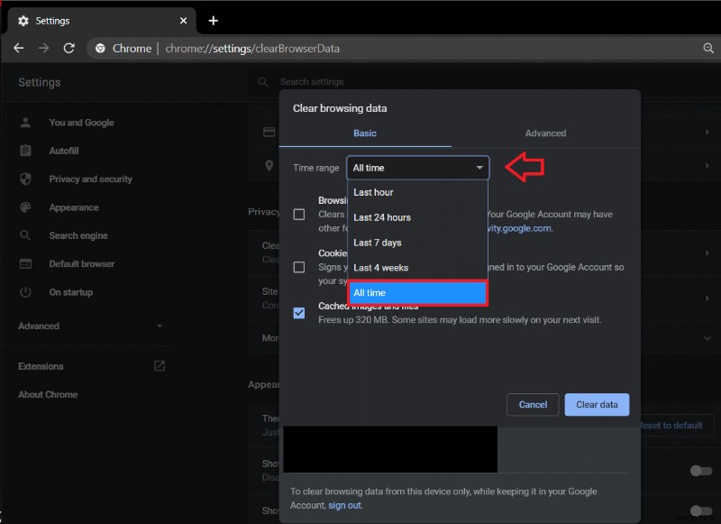This screenshot has width=721, height=524.
Task: Click the Autofill clipboard icon
Action: coord(26,151)
